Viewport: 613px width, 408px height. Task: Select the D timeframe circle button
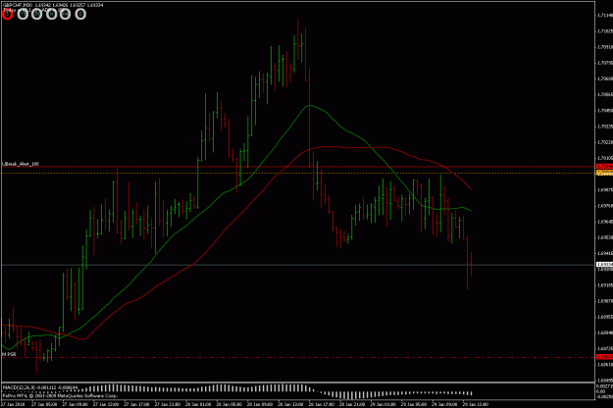pyautogui.click(x=80, y=15)
